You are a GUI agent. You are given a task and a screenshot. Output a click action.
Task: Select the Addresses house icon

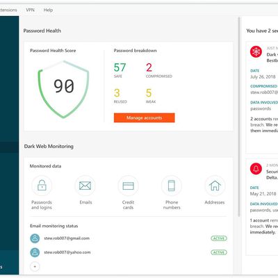[x=215, y=186]
